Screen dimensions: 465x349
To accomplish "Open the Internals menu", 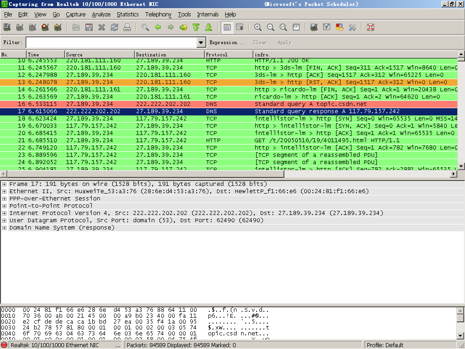I will tap(208, 14).
